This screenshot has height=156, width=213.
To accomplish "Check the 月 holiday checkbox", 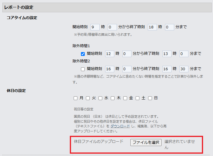I will (76, 98).
